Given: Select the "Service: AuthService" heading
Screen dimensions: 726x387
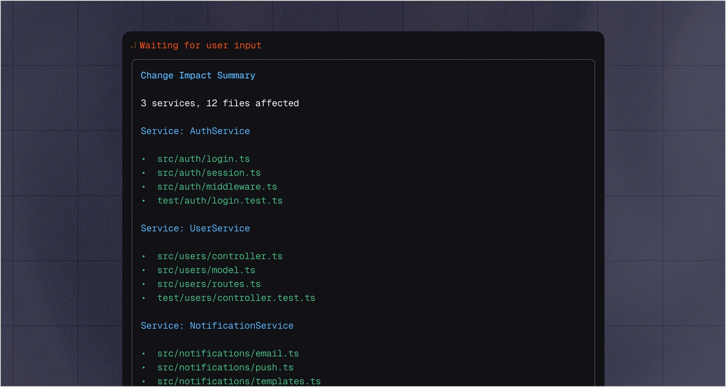Looking at the screenshot, I should click(x=195, y=131).
